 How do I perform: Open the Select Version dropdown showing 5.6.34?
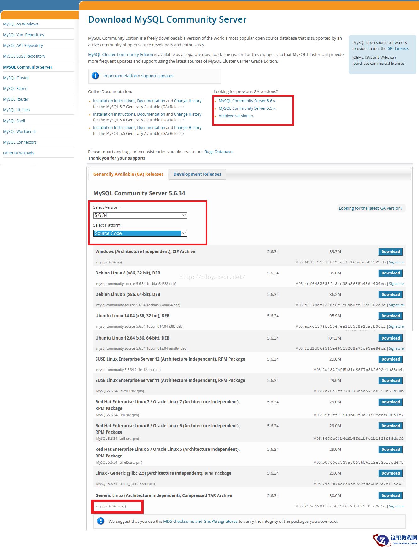[x=140, y=215]
